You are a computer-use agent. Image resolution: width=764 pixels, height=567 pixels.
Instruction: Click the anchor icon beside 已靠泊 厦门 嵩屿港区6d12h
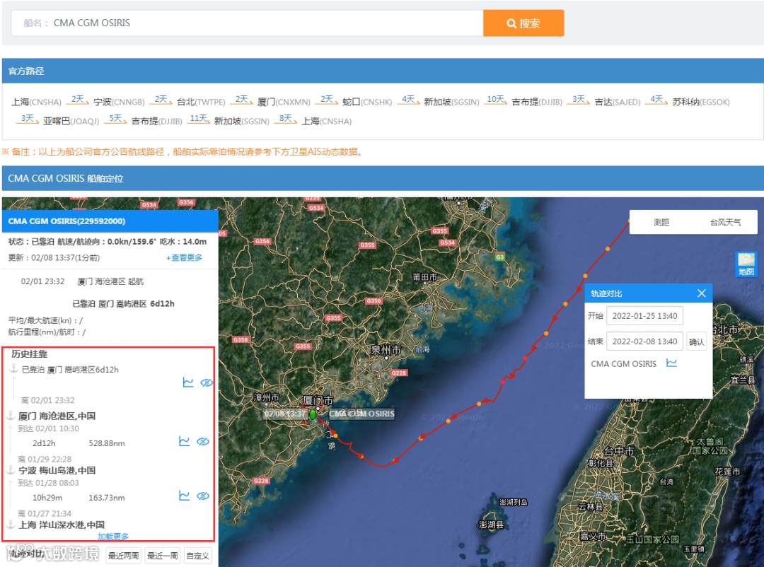[x=13, y=369]
